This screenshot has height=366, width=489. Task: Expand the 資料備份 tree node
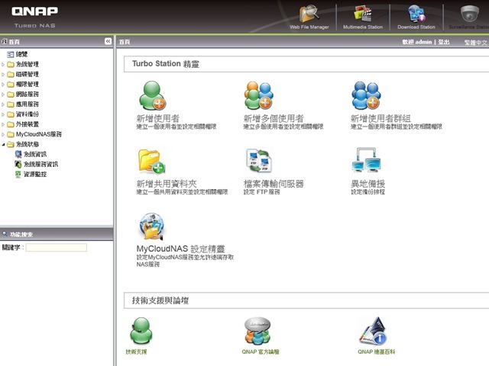(x=3, y=114)
